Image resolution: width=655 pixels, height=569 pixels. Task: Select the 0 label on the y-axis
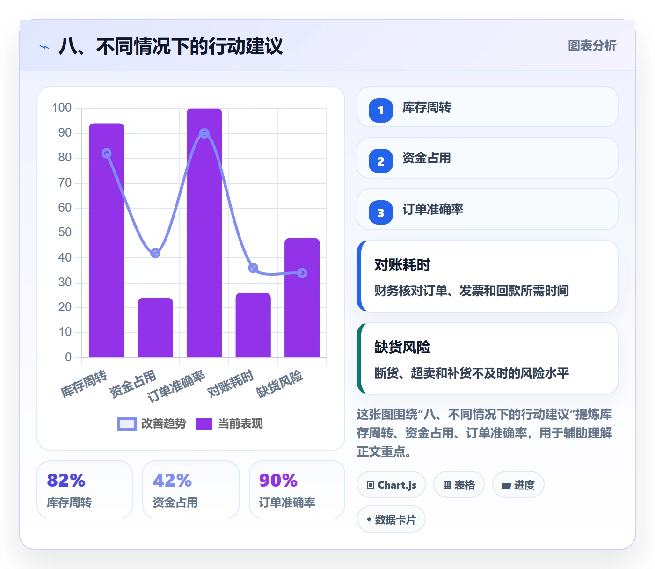point(69,357)
